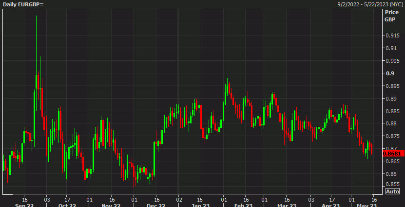This screenshot has height=207, width=405.
Task: Click the Oct 22 month label
Action: 67,205
